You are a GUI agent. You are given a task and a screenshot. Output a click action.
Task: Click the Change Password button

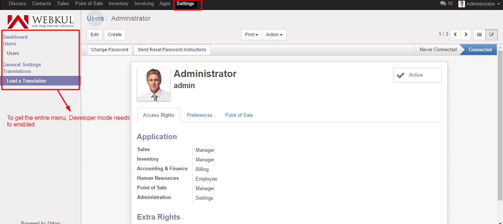point(109,50)
